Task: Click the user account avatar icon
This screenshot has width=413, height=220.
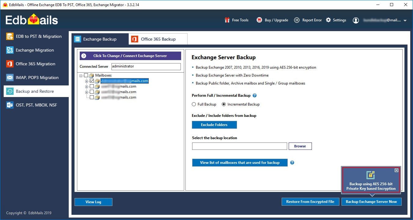Action: pyautogui.click(x=356, y=20)
